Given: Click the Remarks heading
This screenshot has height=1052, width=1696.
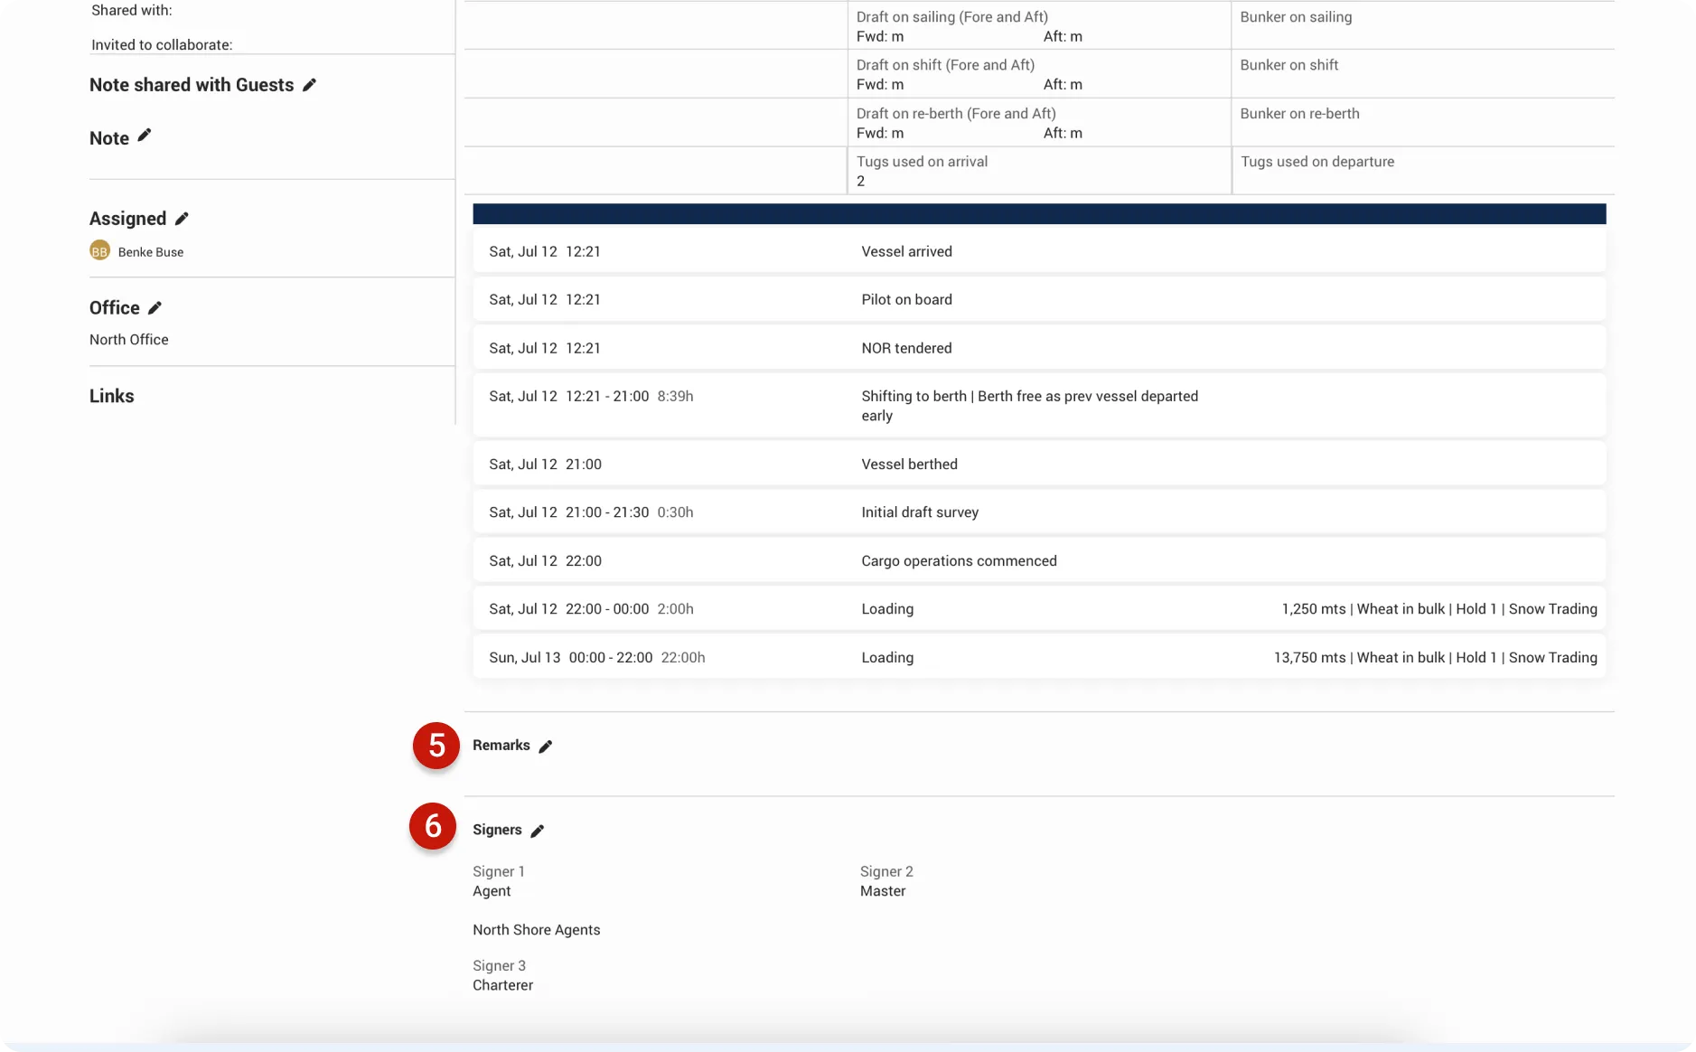Looking at the screenshot, I should click(501, 745).
